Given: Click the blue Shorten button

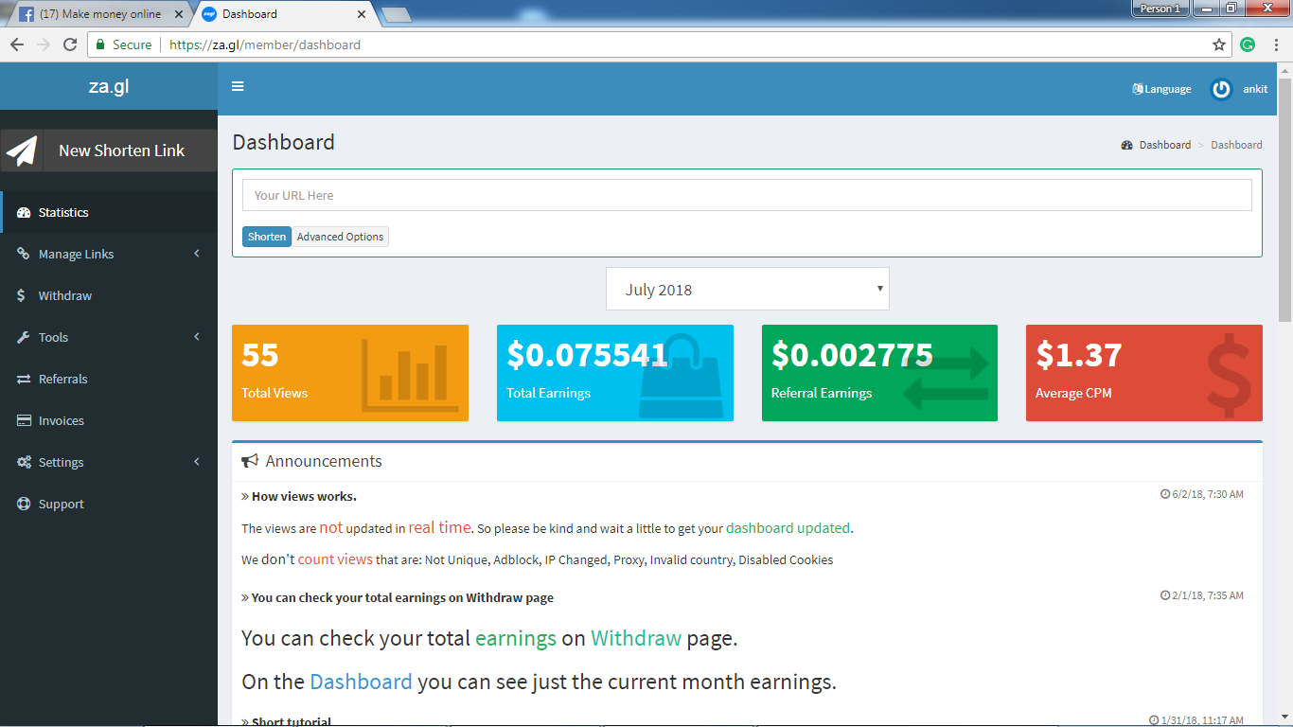Looking at the screenshot, I should point(267,237).
